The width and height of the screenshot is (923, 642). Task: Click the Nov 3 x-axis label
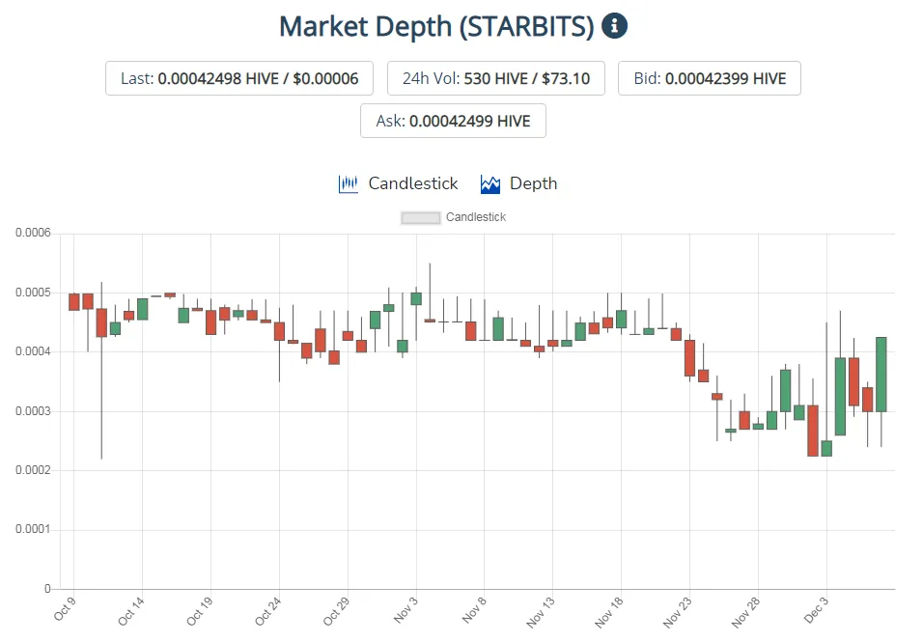pos(406,609)
